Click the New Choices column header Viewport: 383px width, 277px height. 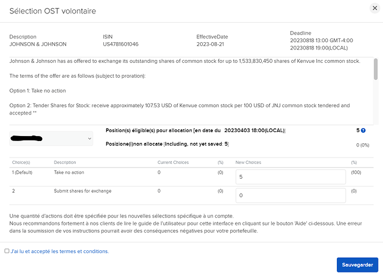click(248, 162)
